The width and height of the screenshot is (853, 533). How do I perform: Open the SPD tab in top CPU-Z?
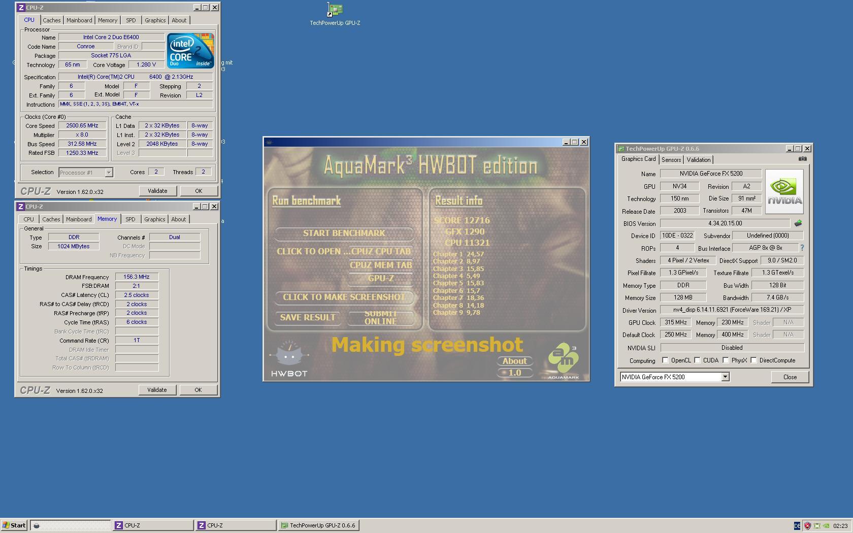131,20
